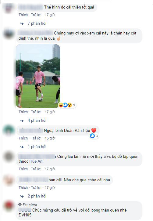Expand the 7 phản hồi replies
This screenshot has width=153, height=221.
37,24
